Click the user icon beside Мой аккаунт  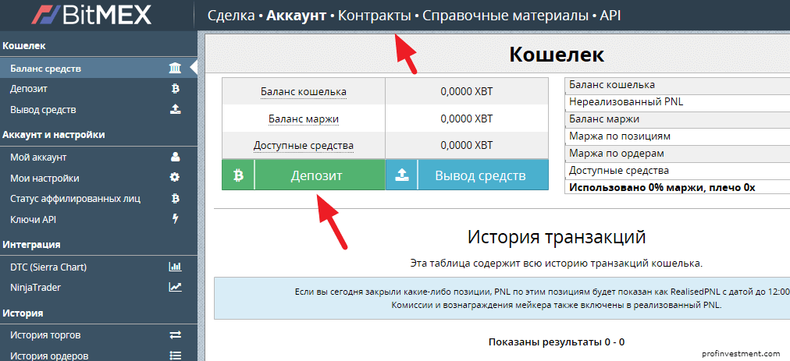[176, 157]
